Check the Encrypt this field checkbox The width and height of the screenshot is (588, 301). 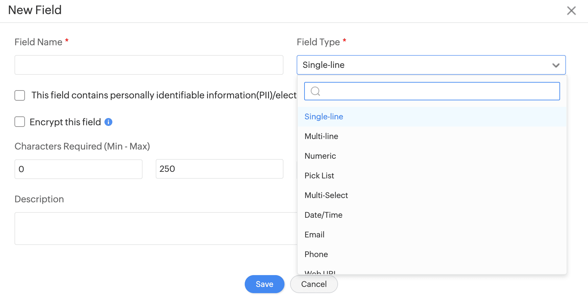[20, 122]
